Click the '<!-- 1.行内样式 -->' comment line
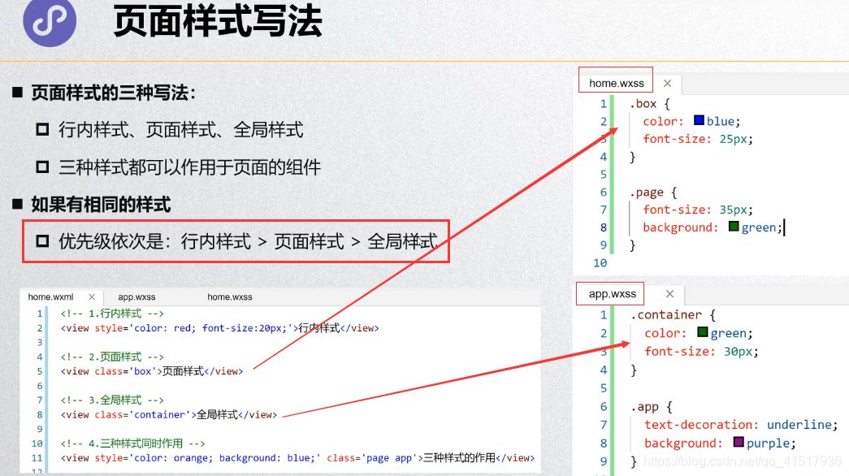This screenshot has width=849, height=476. coord(112,314)
